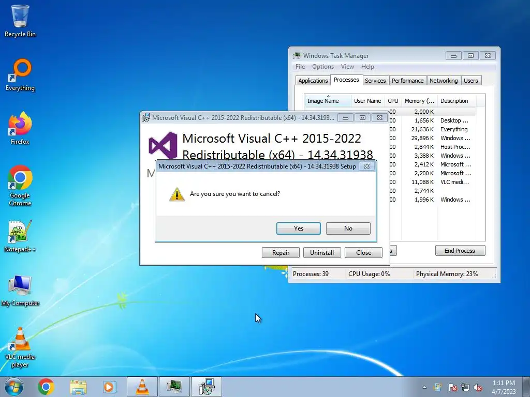Switch to the Users tab
This screenshot has height=397, width=530.
pos(470,81)
